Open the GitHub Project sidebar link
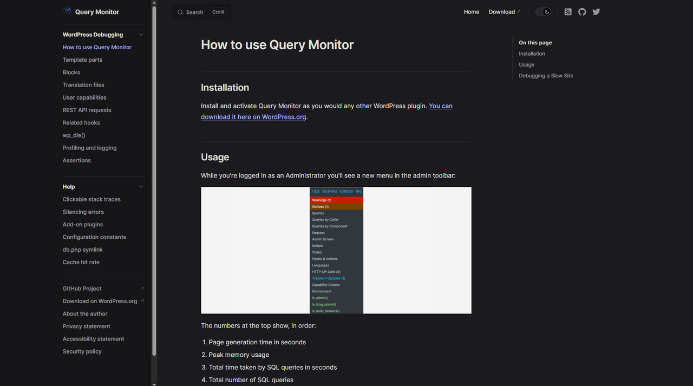Viewport: 693px width, 386px height. pyautogui.click(x=82, y=289)
